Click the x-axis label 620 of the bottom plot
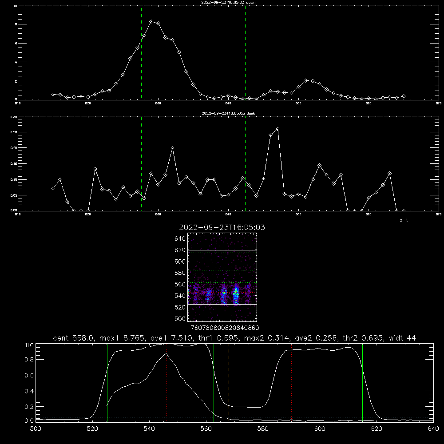Viewport: 444px width, 444px height. click(377, 429)
